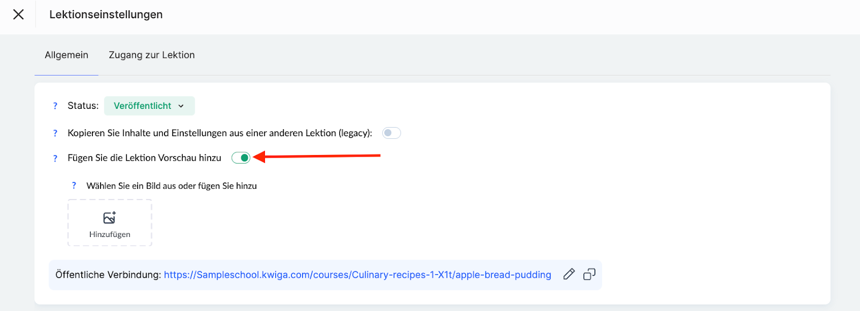This screenshot has width=860, height=311.
Task: Show help for choosing an image
Action: point(74,186)
